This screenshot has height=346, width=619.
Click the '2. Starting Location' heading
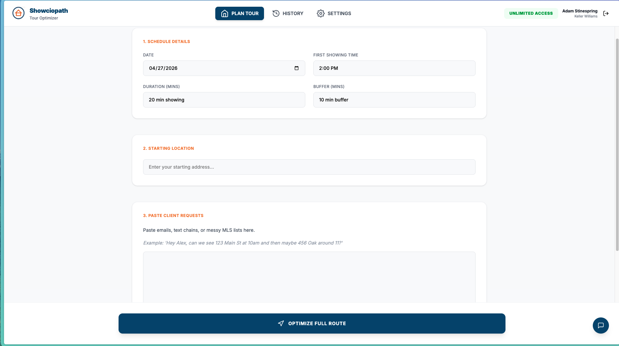point(169,148)
